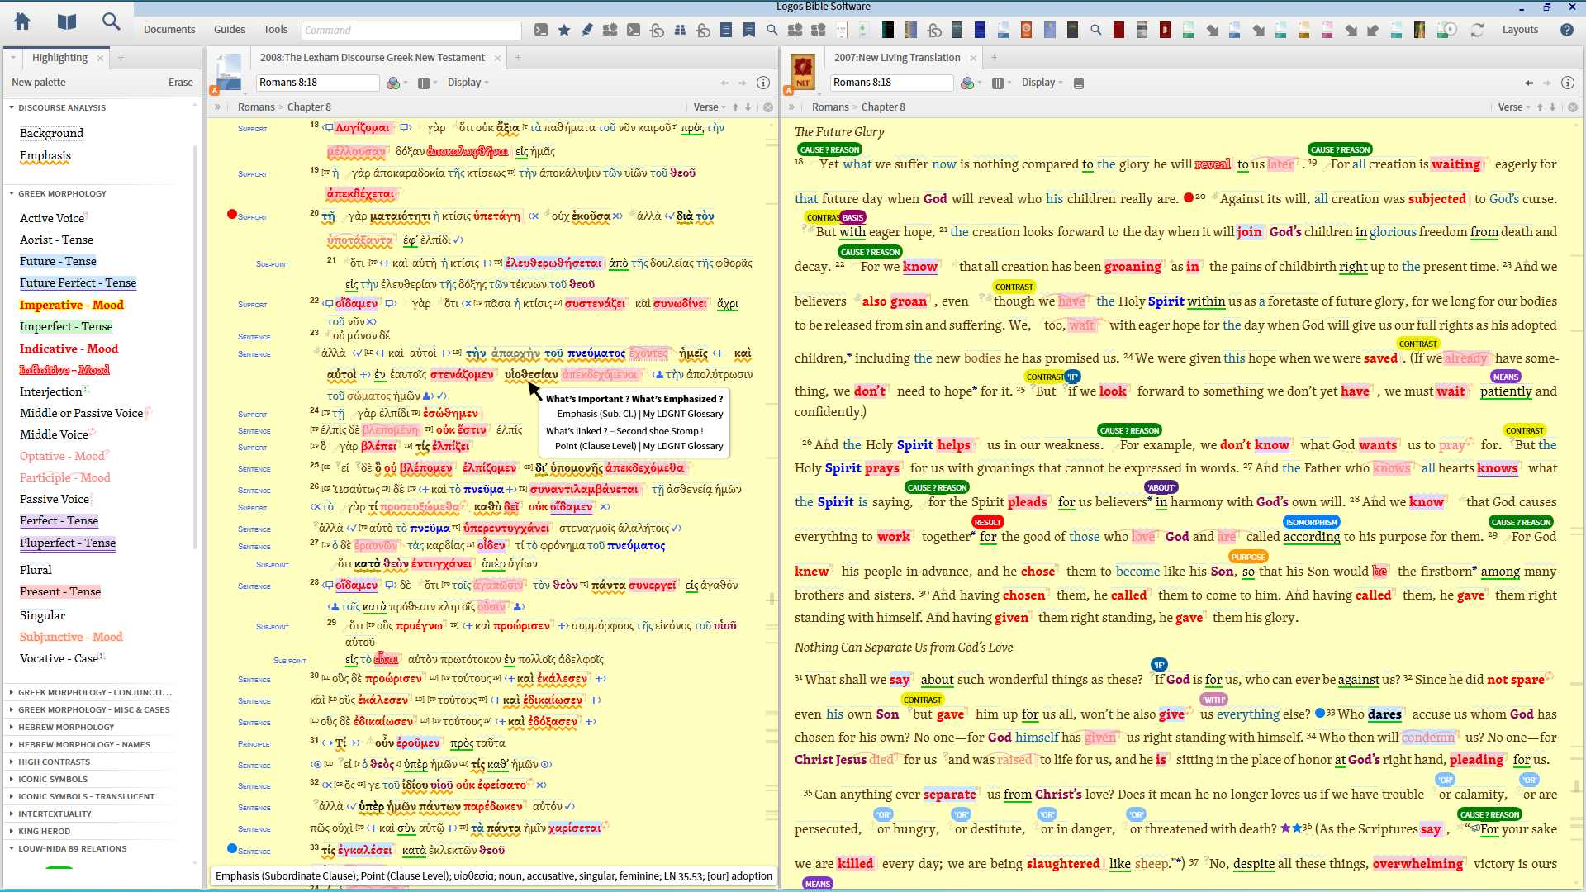
Task: Go back in New Living Translation panel history
Action: 1529,83
